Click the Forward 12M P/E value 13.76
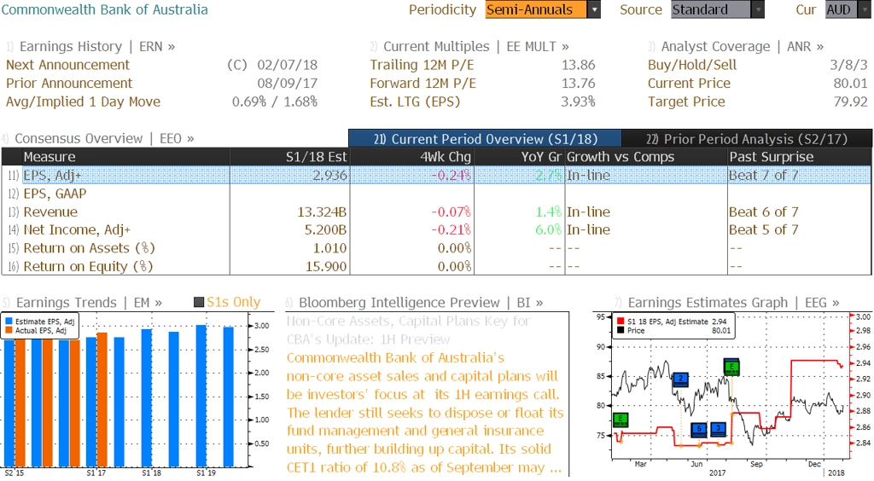874x481 pixels. (578, 83)
